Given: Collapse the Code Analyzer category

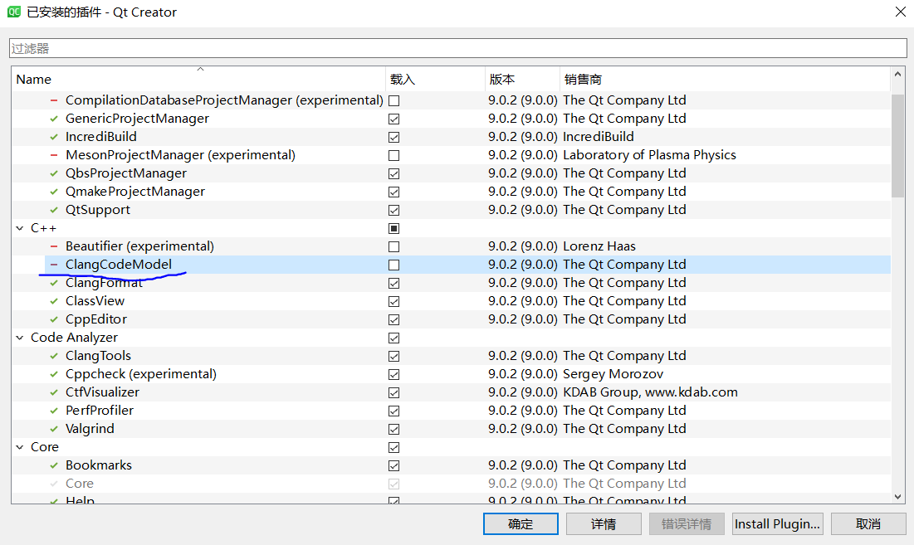Looking at the screenshot, I should click(x=21, y=338).
